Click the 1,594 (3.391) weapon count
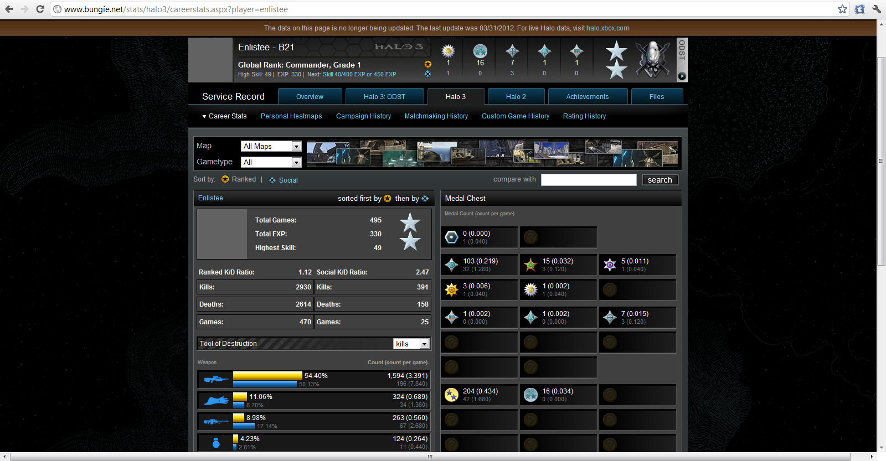This screenshot has width=886, height=461. pyautogui.click(x=408, y=376)
